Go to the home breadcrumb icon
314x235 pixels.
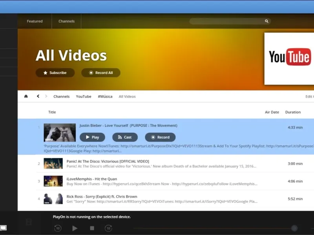click(26, 96)
